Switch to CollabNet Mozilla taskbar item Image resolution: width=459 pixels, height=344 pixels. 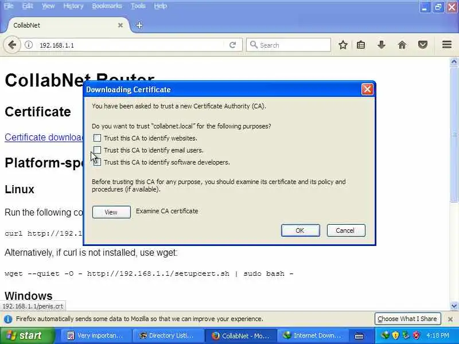pos(240,335)
